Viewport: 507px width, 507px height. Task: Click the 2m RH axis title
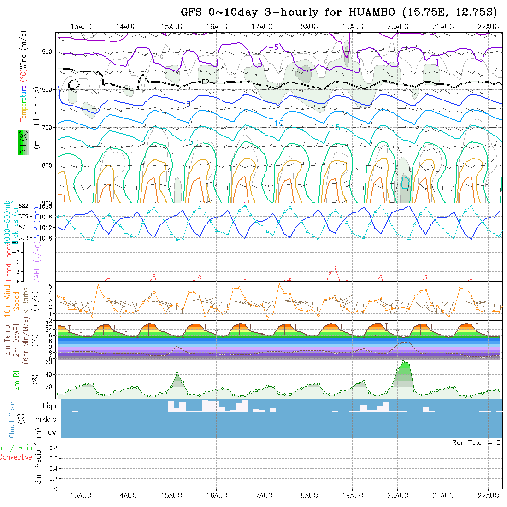[x=16, y=379]
